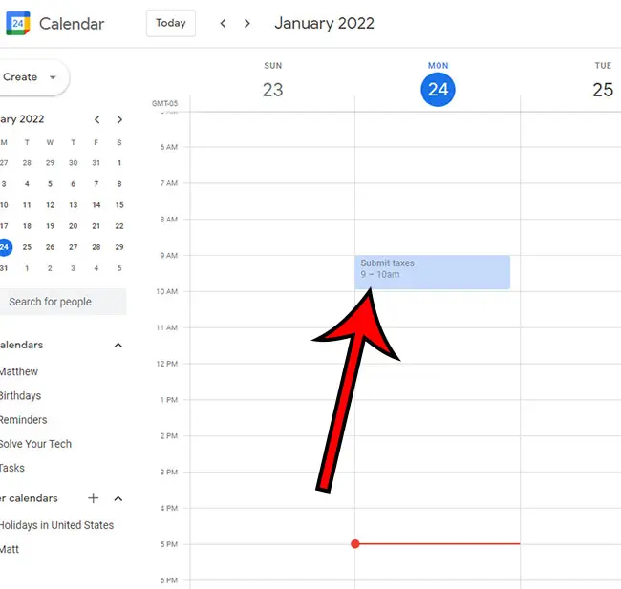Image resolution: width=621 pixels, height=589 pixels.
Task: Toggle Holidays in United States calendar
Action: (x=57, y=525)
